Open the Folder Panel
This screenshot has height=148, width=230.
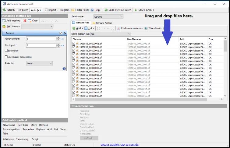click(x=80, y=10)
